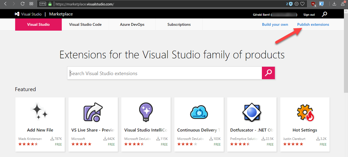Open the Dotfuscator - .NET title
Screen dimensions: 348x157
[x=252, y=130]
